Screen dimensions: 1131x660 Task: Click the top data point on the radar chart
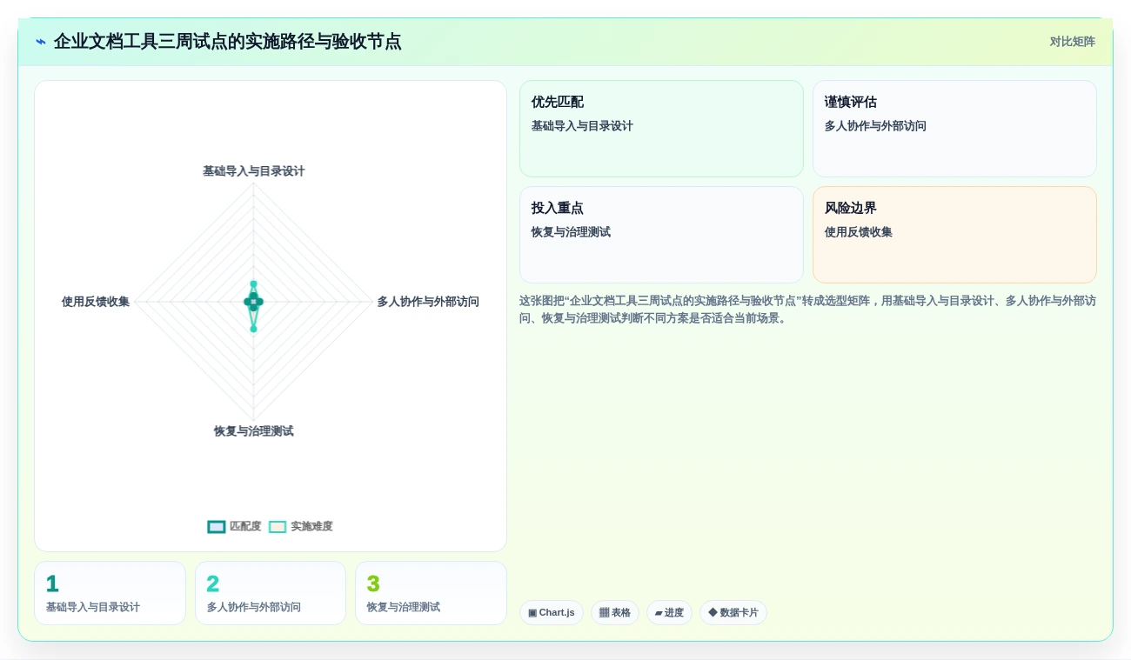(x=254, y=284)
